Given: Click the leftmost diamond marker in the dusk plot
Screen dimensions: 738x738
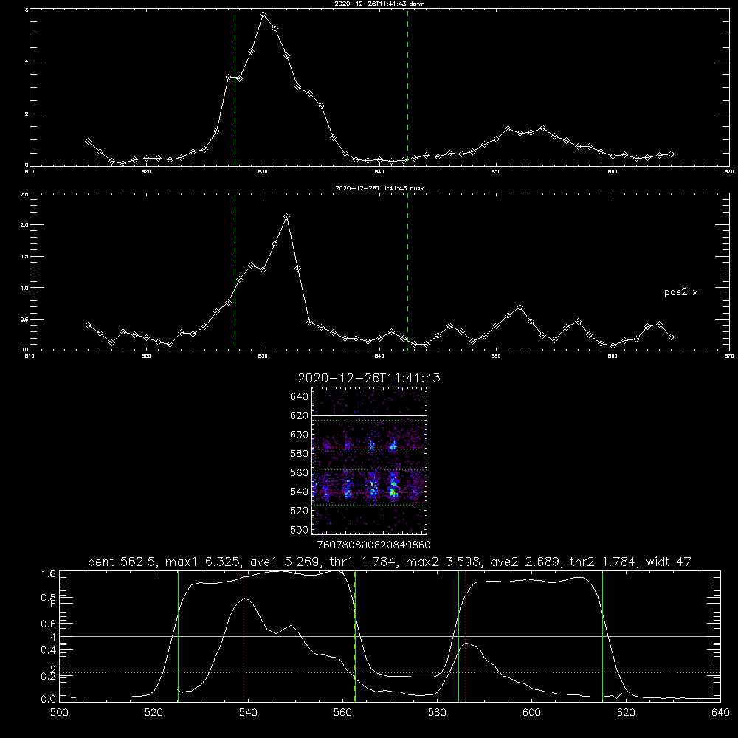Looking at the screenshot, I should click(x=88, y=325).
